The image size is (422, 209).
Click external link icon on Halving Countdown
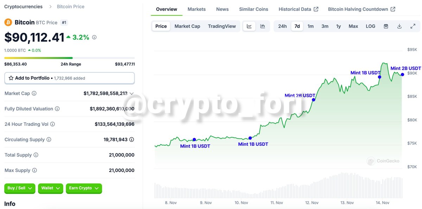click(x=393, y=9)
